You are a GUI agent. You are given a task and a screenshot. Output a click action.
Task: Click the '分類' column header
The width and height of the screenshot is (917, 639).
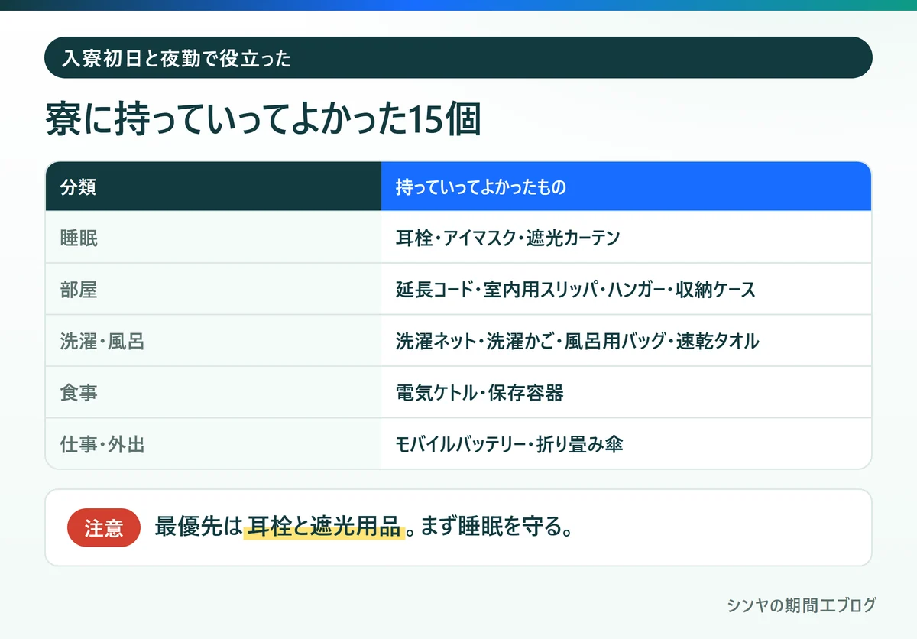pyautogui.click(x=213, y=187)
